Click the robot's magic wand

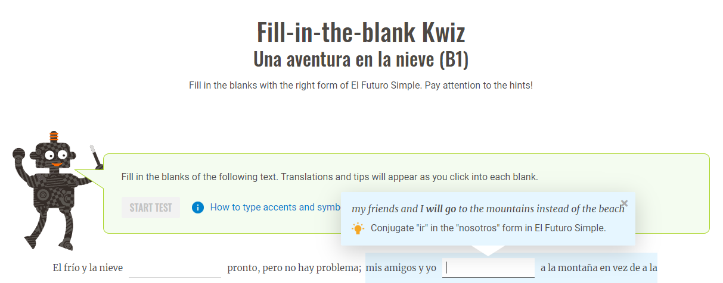click(x=94, y=156)
